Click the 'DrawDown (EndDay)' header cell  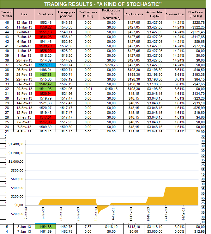pyautogui.click(x=196, y=14)
